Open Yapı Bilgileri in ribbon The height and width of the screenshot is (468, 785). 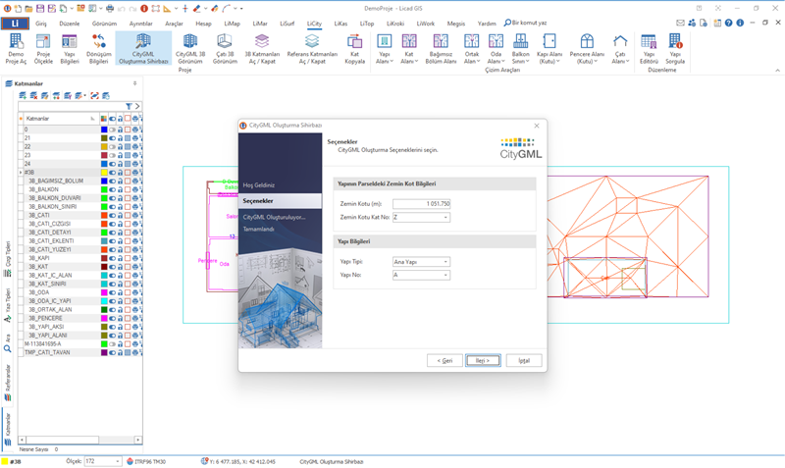click(69, 48)
